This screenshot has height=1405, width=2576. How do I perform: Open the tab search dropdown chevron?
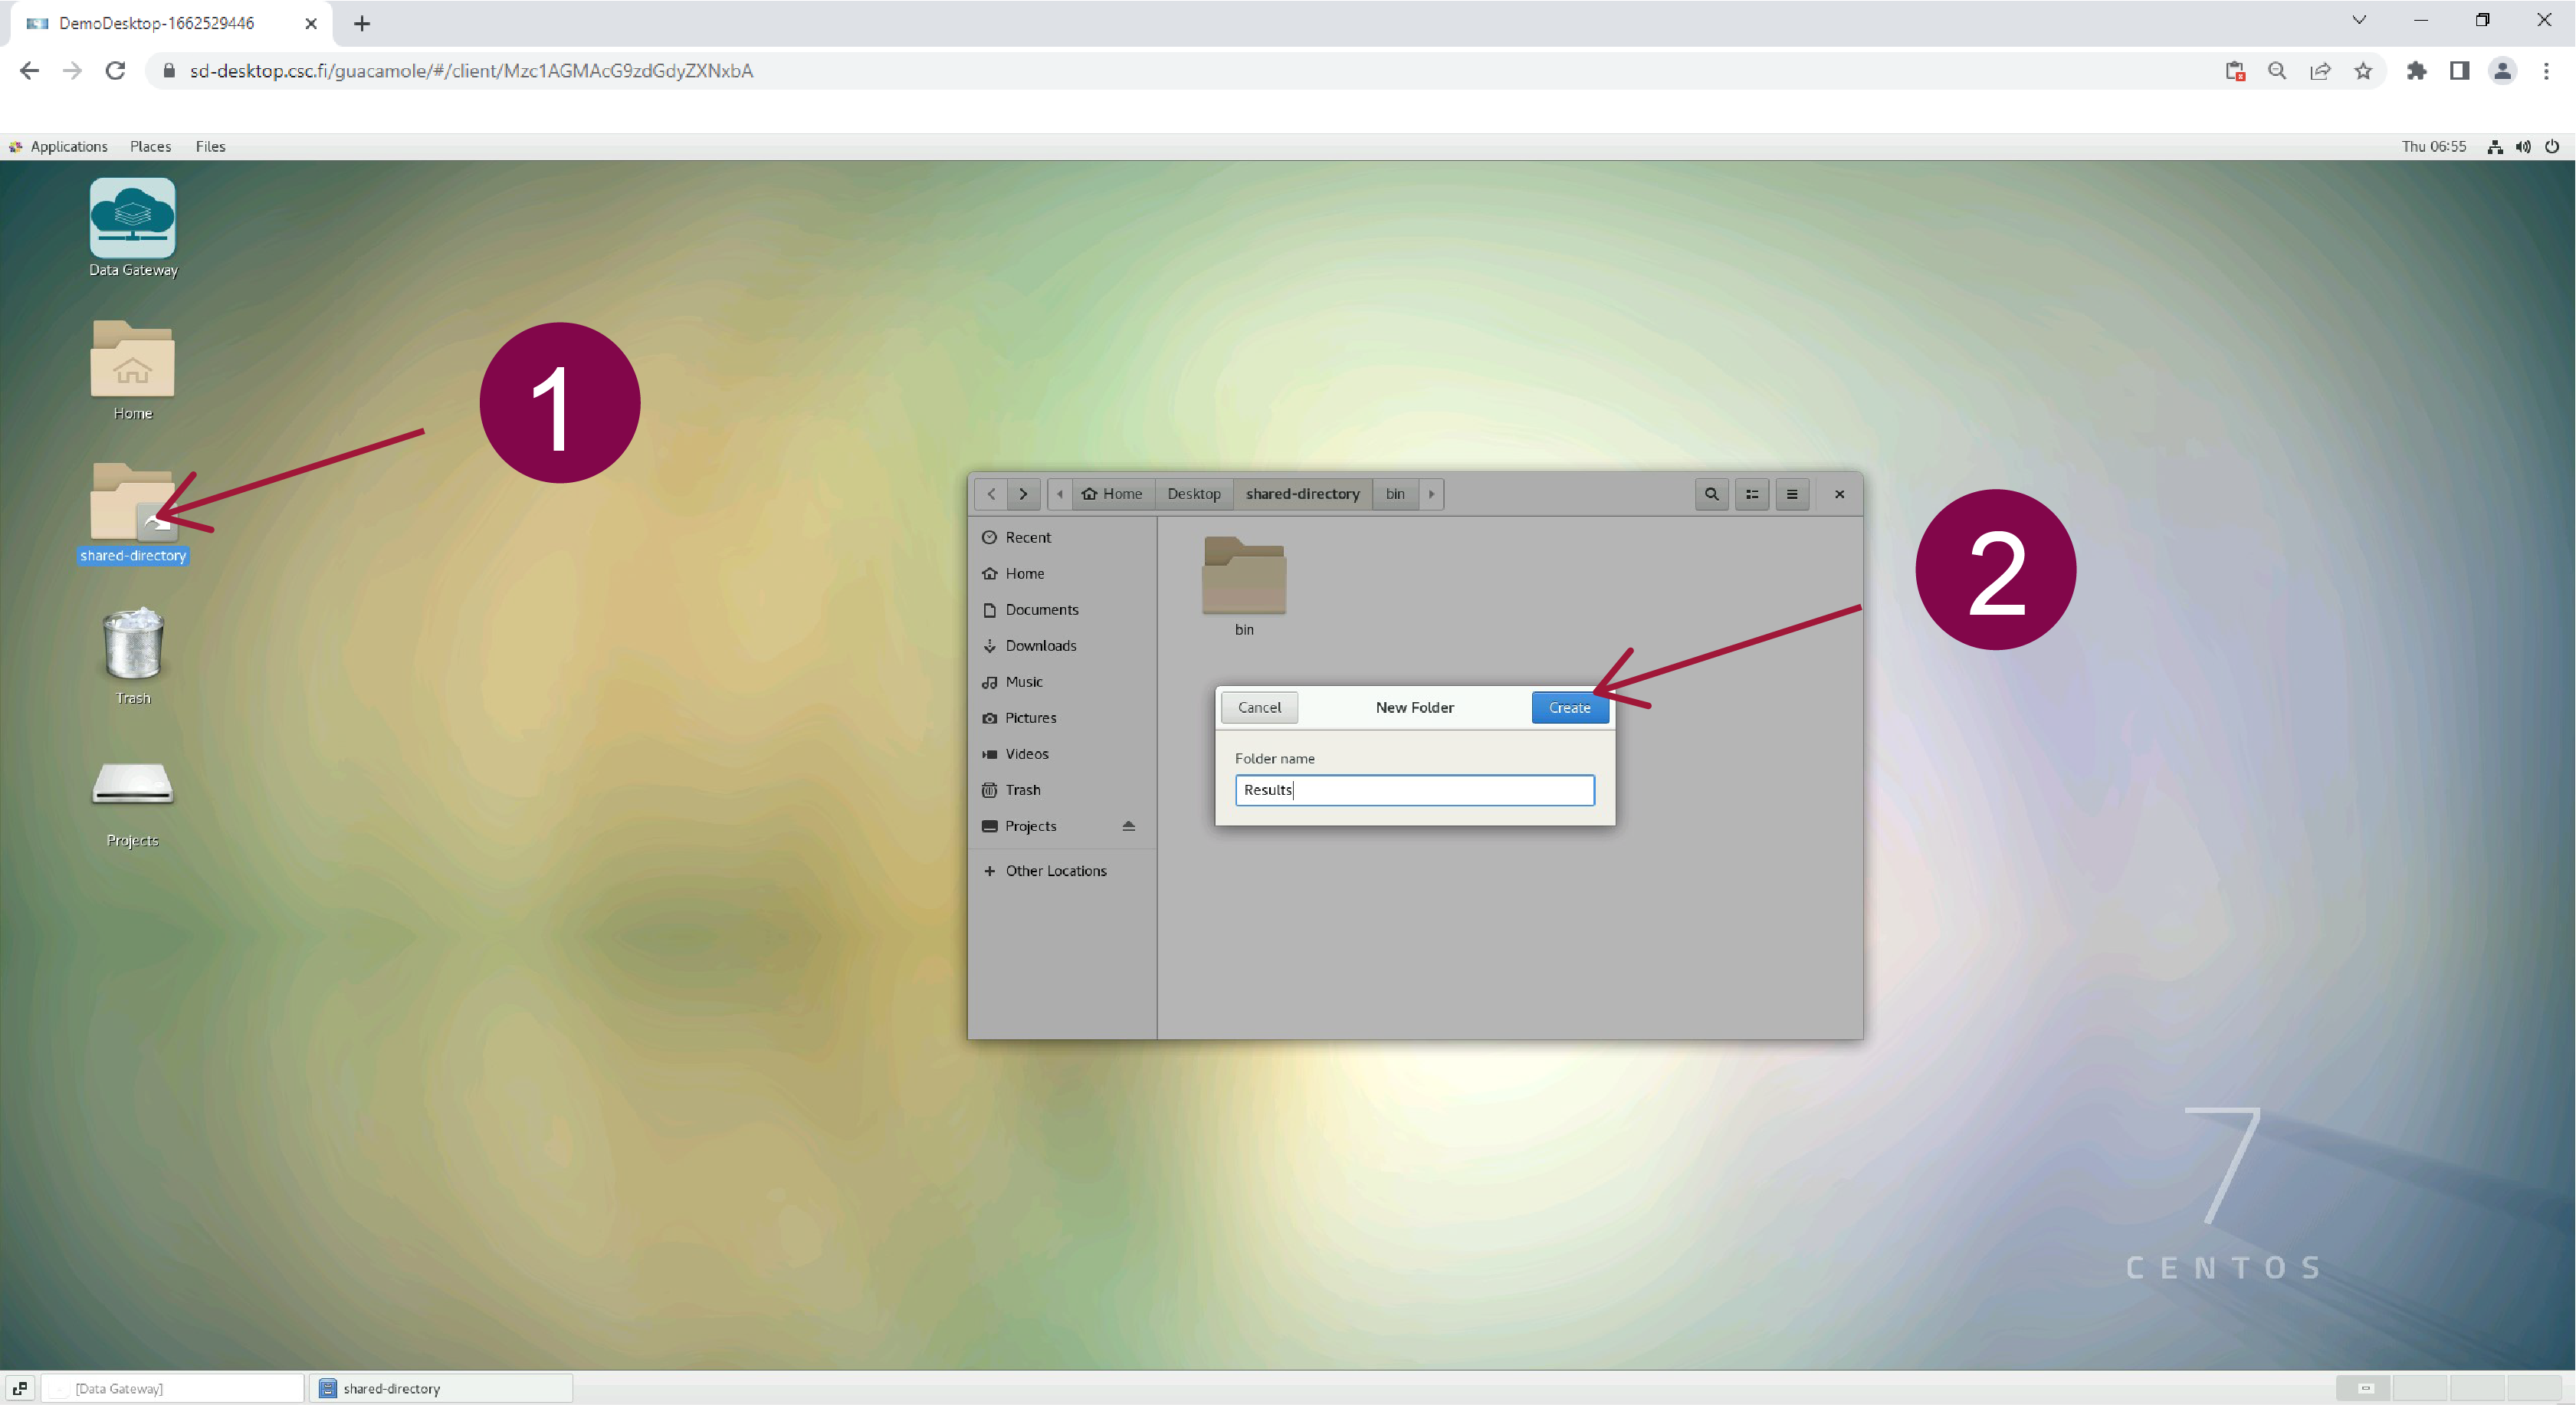pyautogui.click(x=2359, y=20)
